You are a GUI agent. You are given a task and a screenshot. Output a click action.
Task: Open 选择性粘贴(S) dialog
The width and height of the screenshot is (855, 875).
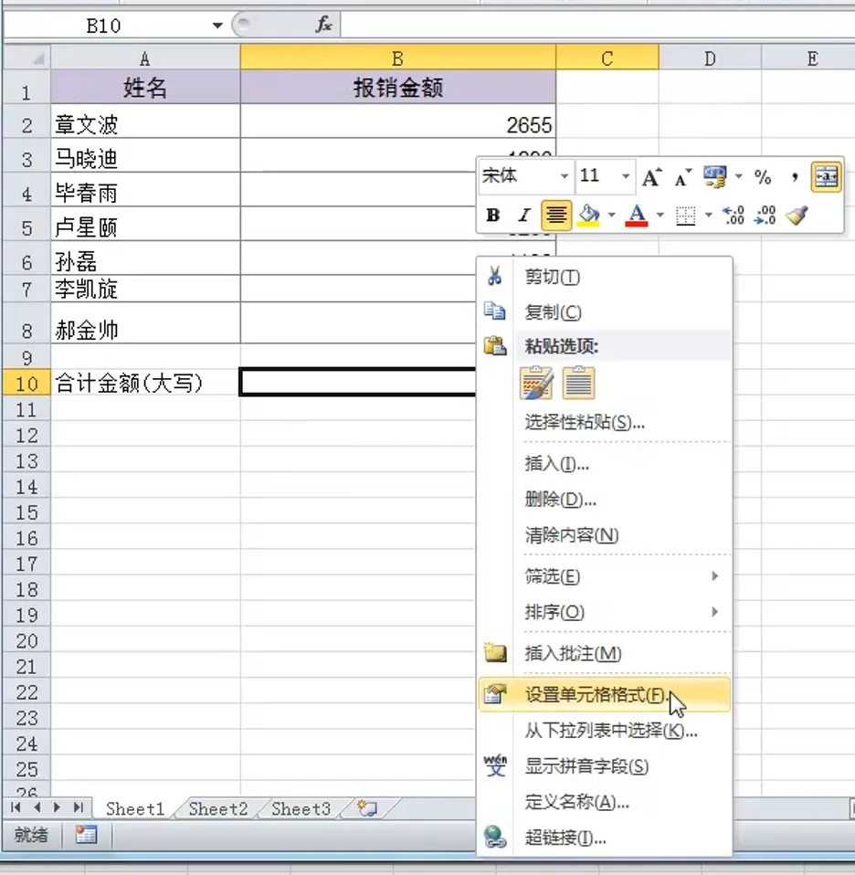point(605,423)
